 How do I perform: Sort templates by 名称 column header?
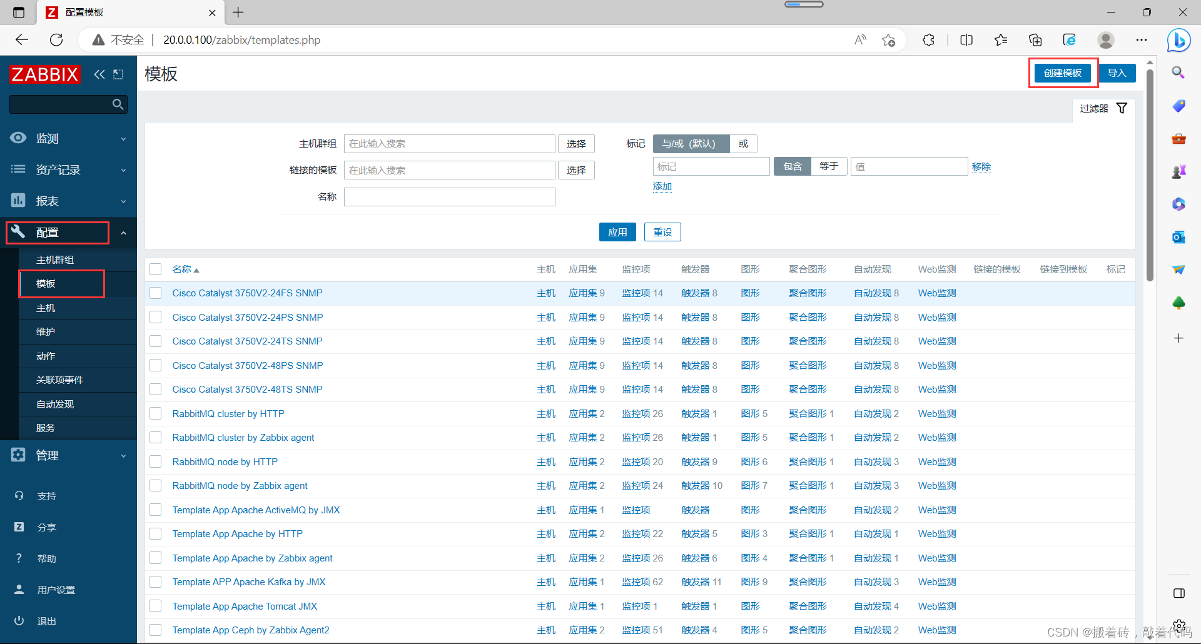pyautogui.click(x=186, y=269)
